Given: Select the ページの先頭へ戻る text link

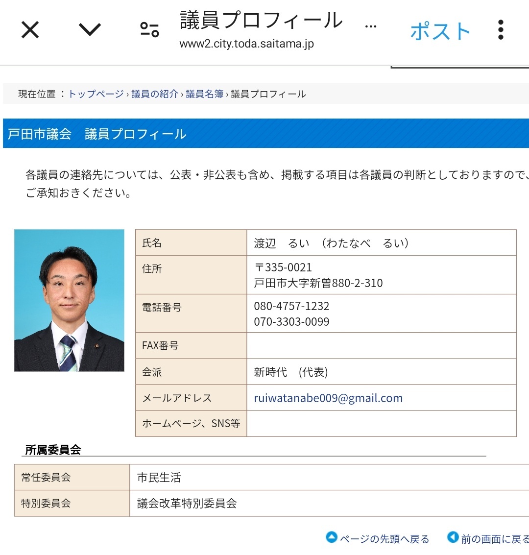Looking at the screenshot, I should click(x=384, y=539).
